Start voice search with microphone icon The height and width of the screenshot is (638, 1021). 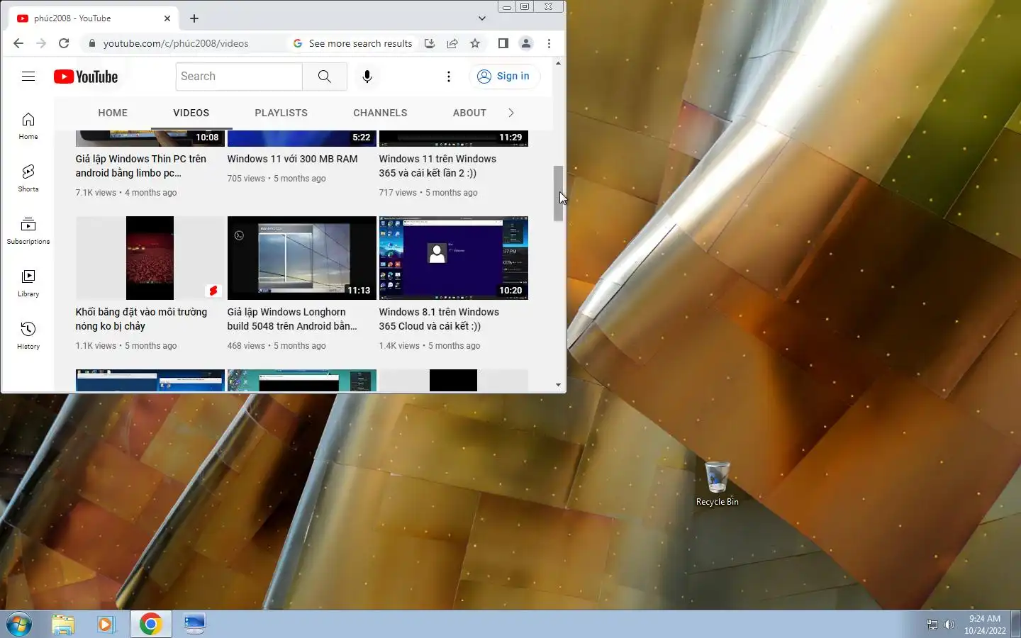[x=367, y=77]
